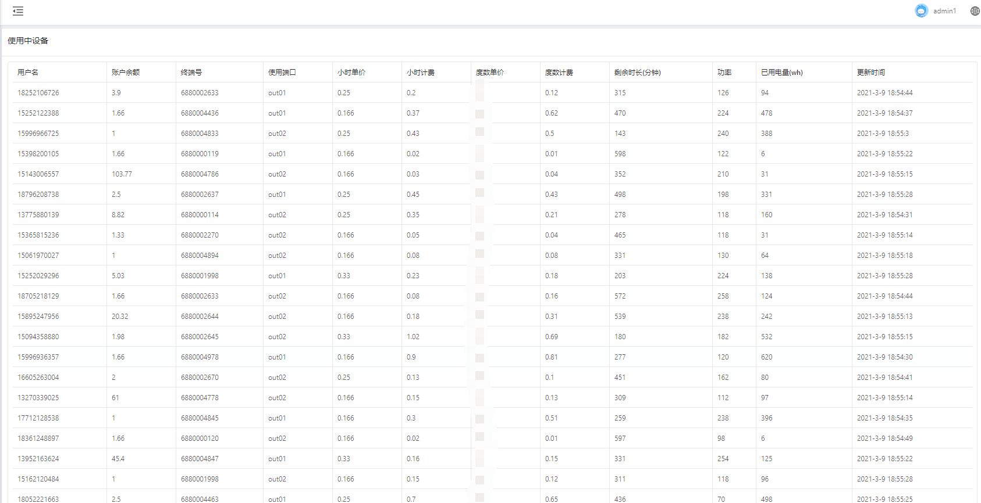Select the 使用中设备 page title
Screen dimensions: 981x503
click(28, 41)
